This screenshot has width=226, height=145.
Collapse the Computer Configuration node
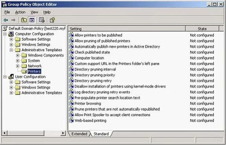[5, 34]
